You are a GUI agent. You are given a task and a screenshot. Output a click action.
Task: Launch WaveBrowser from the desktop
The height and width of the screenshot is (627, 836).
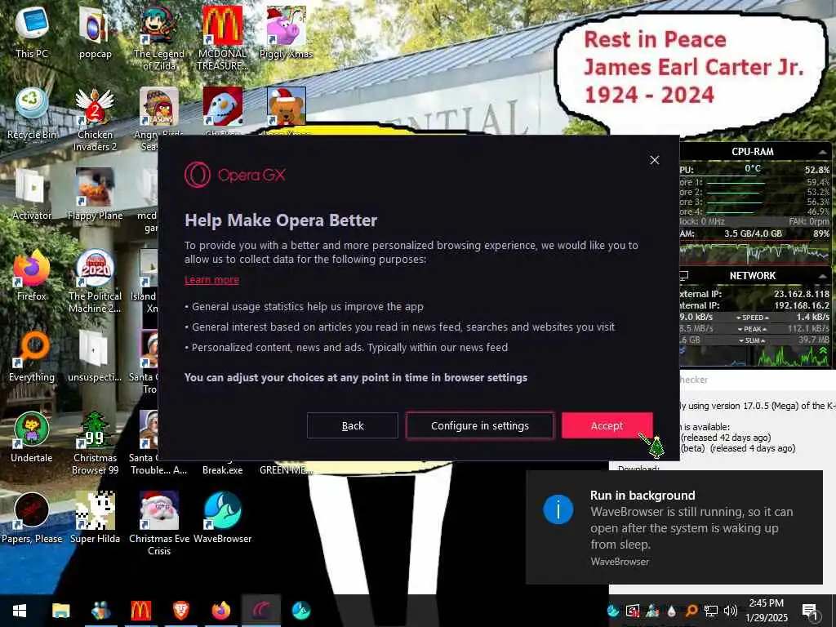(x=222, y=518)
